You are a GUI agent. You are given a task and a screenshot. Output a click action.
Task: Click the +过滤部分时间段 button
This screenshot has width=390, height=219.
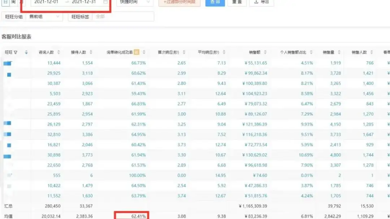click(179, 2)
